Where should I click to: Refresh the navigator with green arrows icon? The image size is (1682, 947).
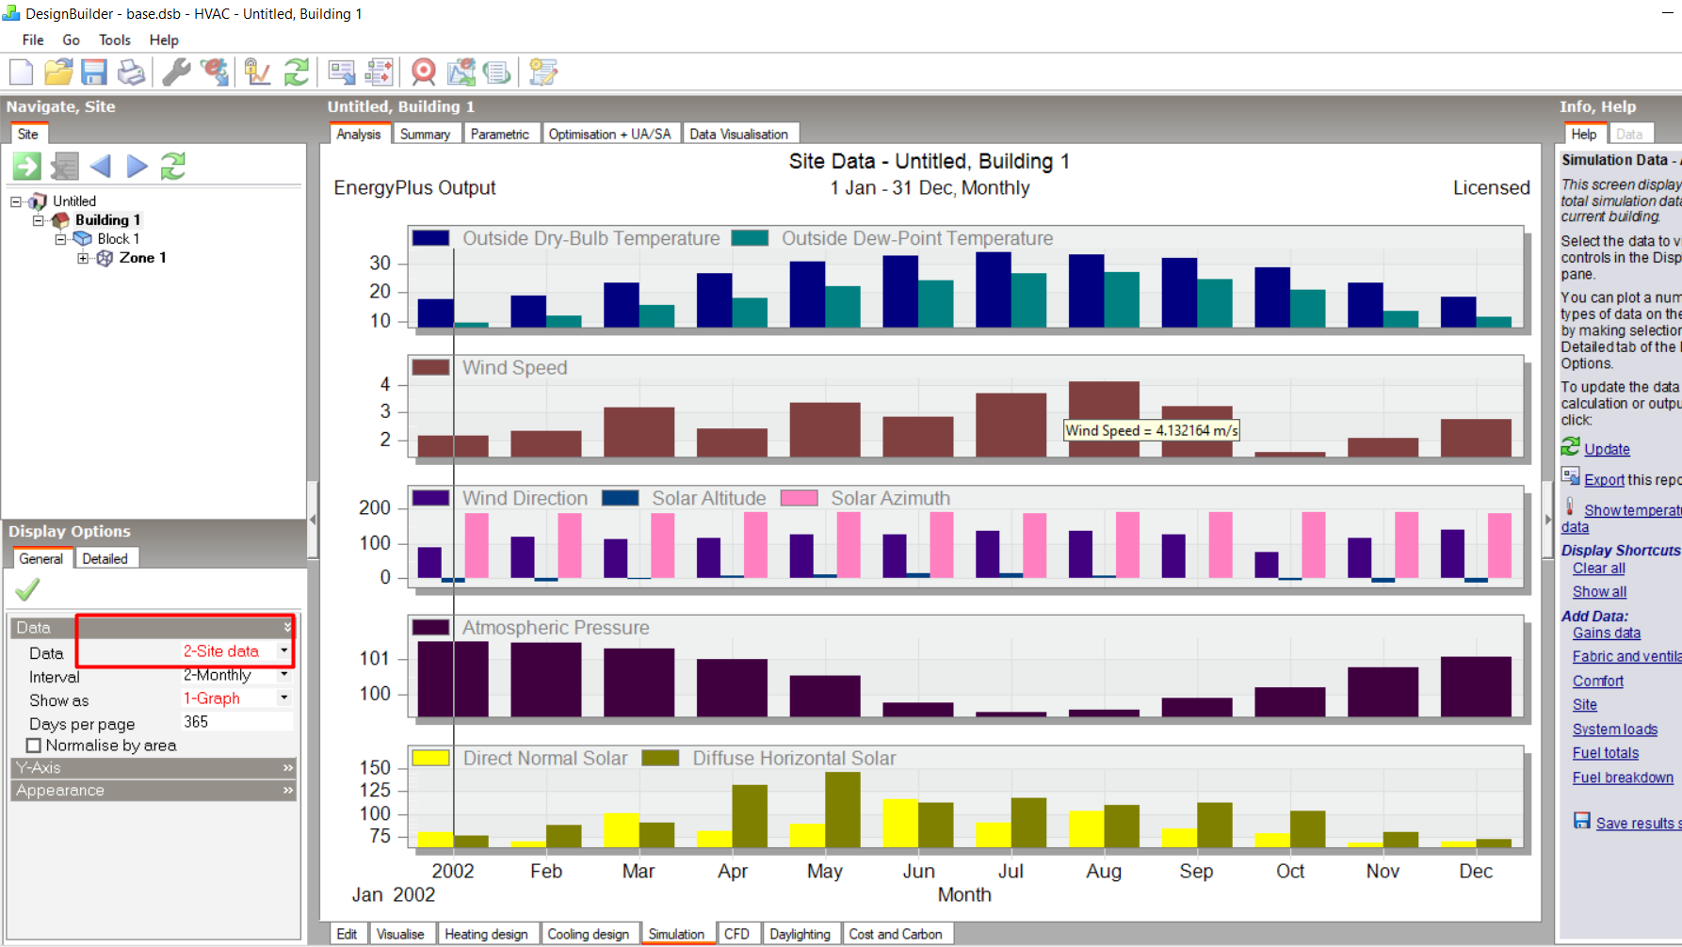(x=173, y=167)
